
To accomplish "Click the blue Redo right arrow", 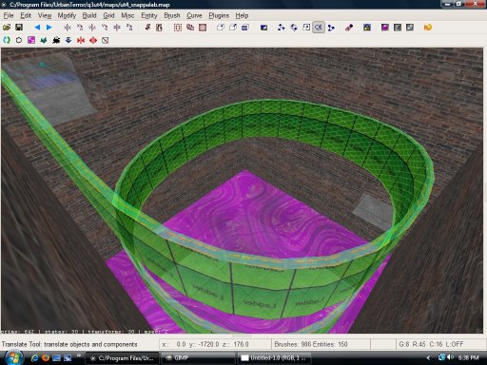I will click(x=49, y=28).
